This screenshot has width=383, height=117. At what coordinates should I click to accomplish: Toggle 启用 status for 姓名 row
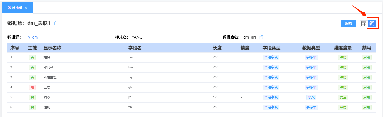(x=366, y=57)
